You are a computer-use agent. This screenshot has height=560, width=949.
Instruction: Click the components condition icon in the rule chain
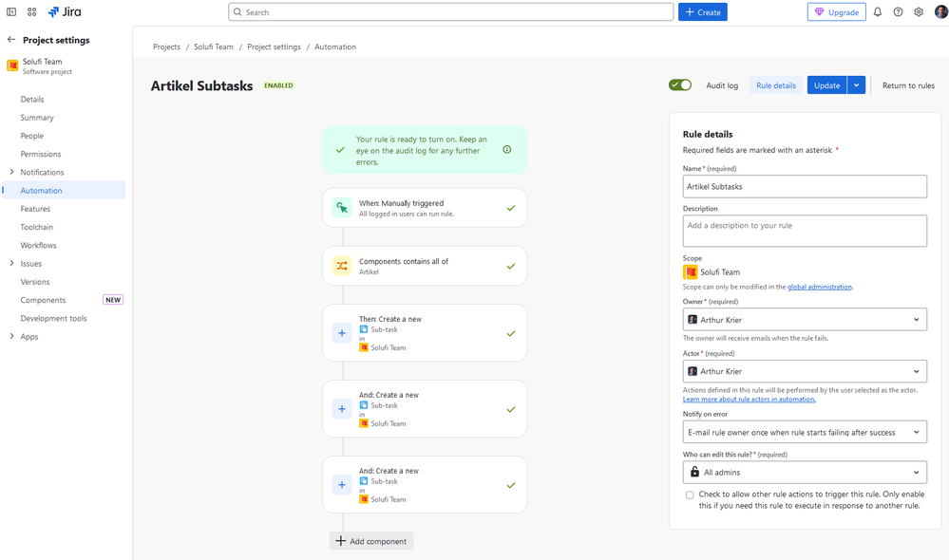pyautogui.click(x=342, y=265)
